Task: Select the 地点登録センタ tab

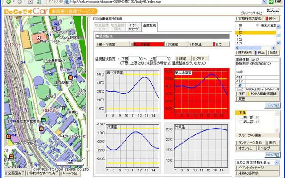Action: (102, 27)
